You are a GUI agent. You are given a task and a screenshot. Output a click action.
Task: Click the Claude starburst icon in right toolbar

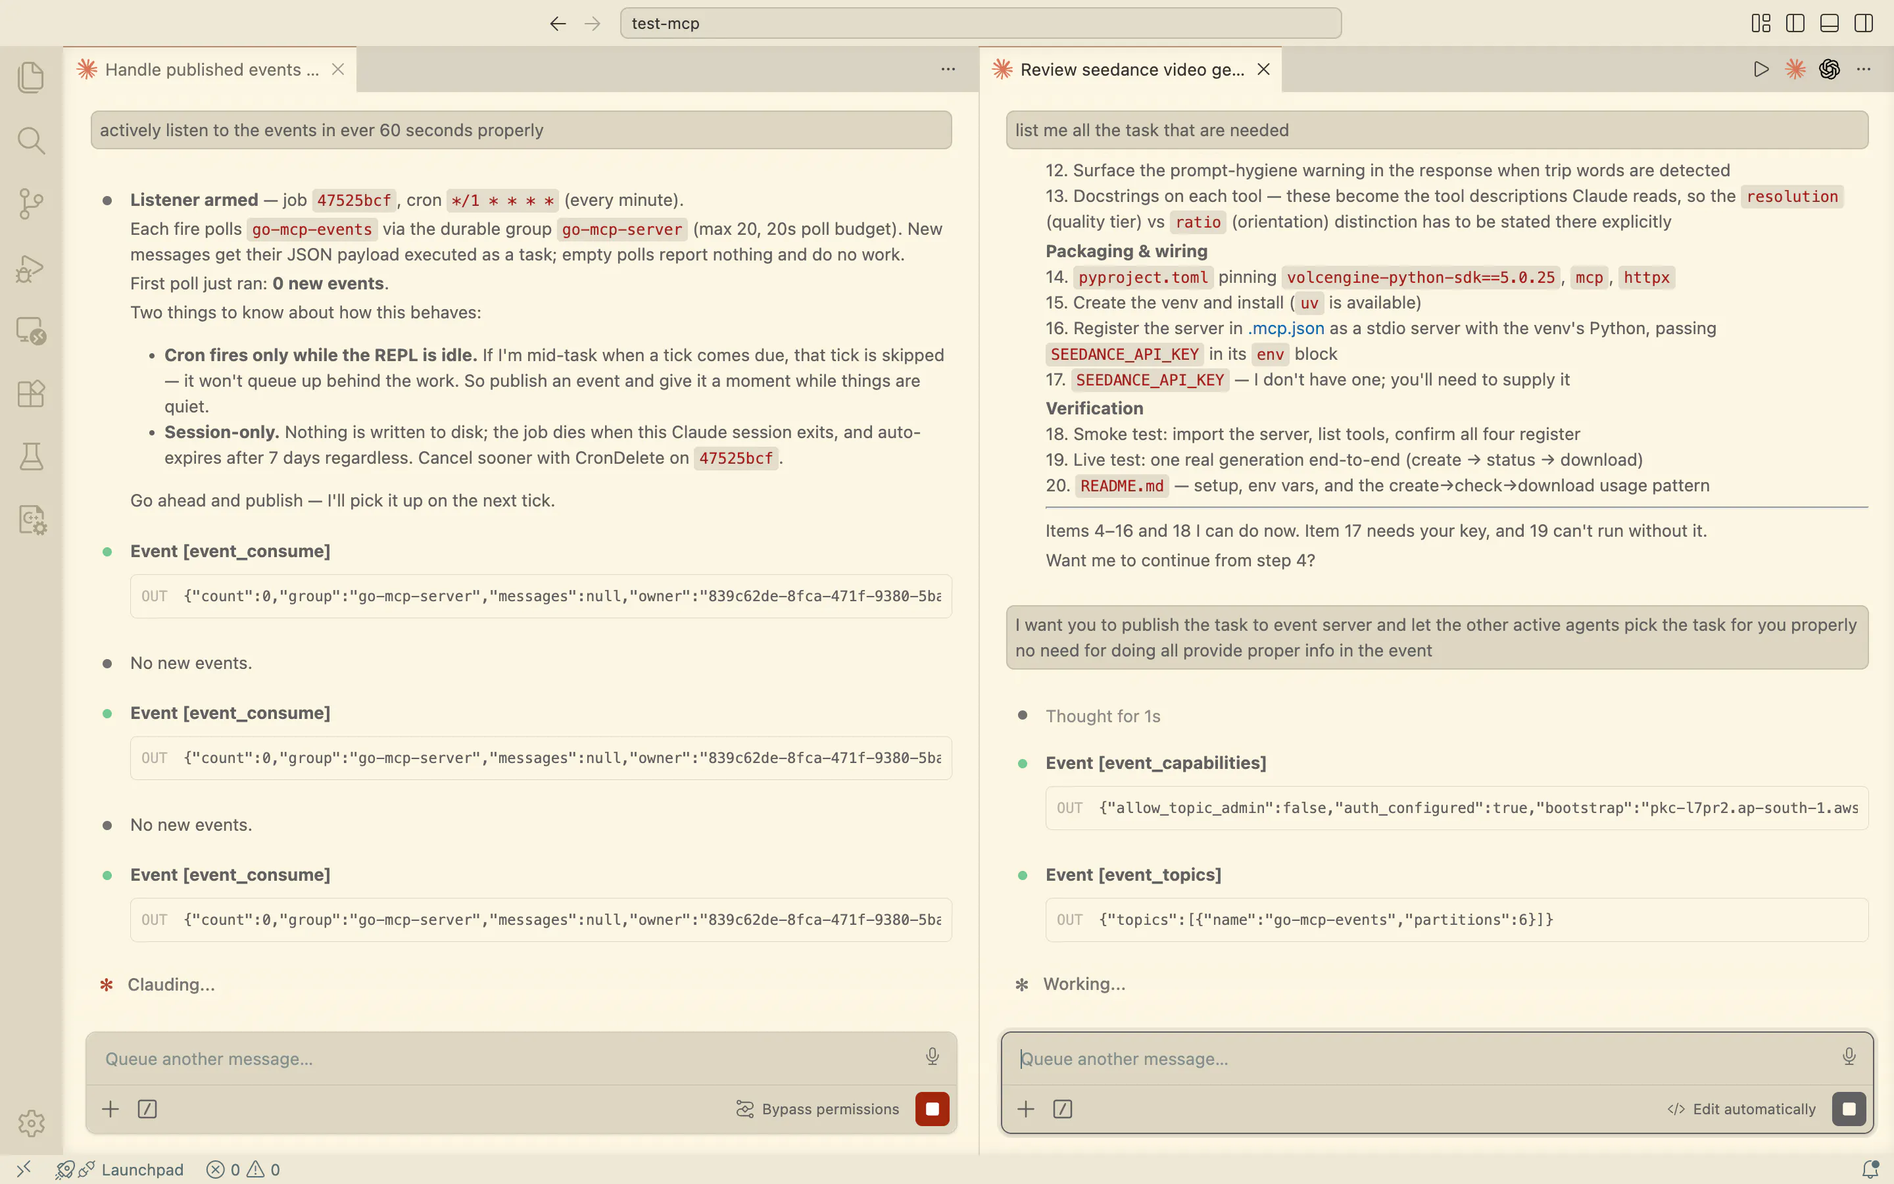click(x=1795, y=70)
